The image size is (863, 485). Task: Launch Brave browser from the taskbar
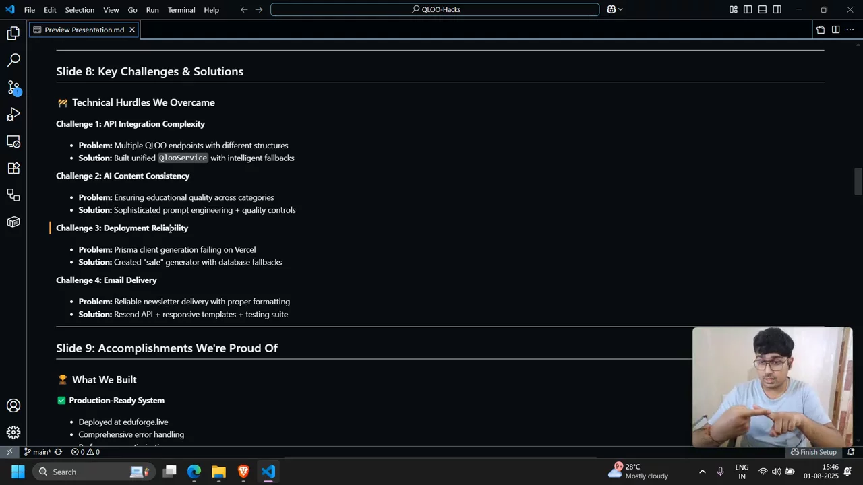tap(243, 472)
